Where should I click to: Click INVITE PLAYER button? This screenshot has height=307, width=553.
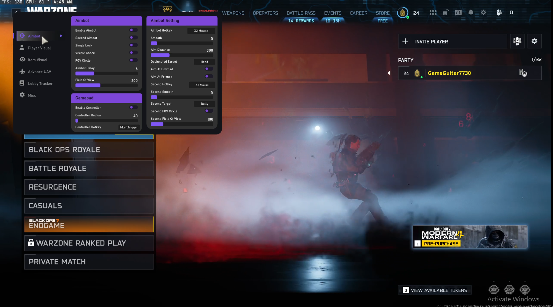453,41
